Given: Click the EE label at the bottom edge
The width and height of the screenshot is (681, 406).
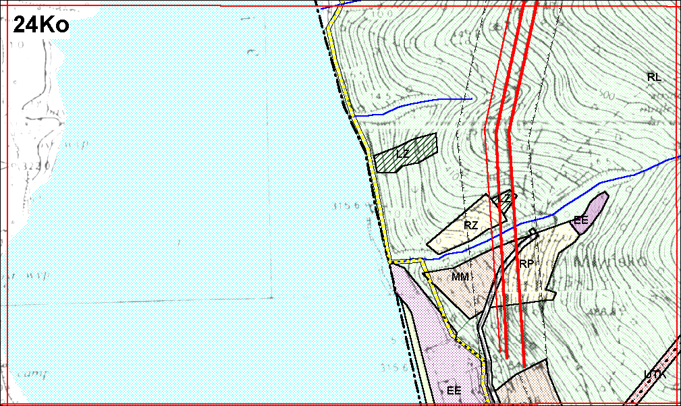Looking at the screenshot, I should click(x=454, y=390).
